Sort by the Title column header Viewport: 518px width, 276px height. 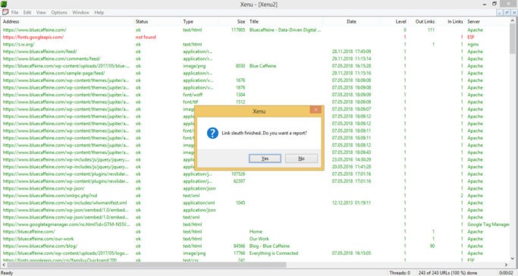click(x=254, y=21)
